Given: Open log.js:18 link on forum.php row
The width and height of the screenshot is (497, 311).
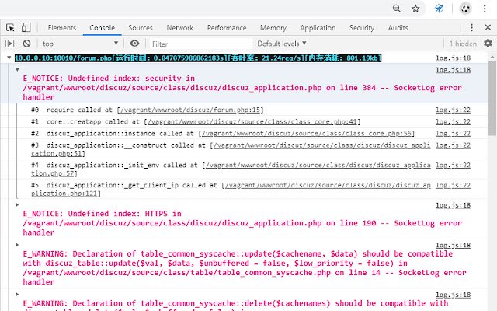Looking at the screenshot, I should 453,58.
